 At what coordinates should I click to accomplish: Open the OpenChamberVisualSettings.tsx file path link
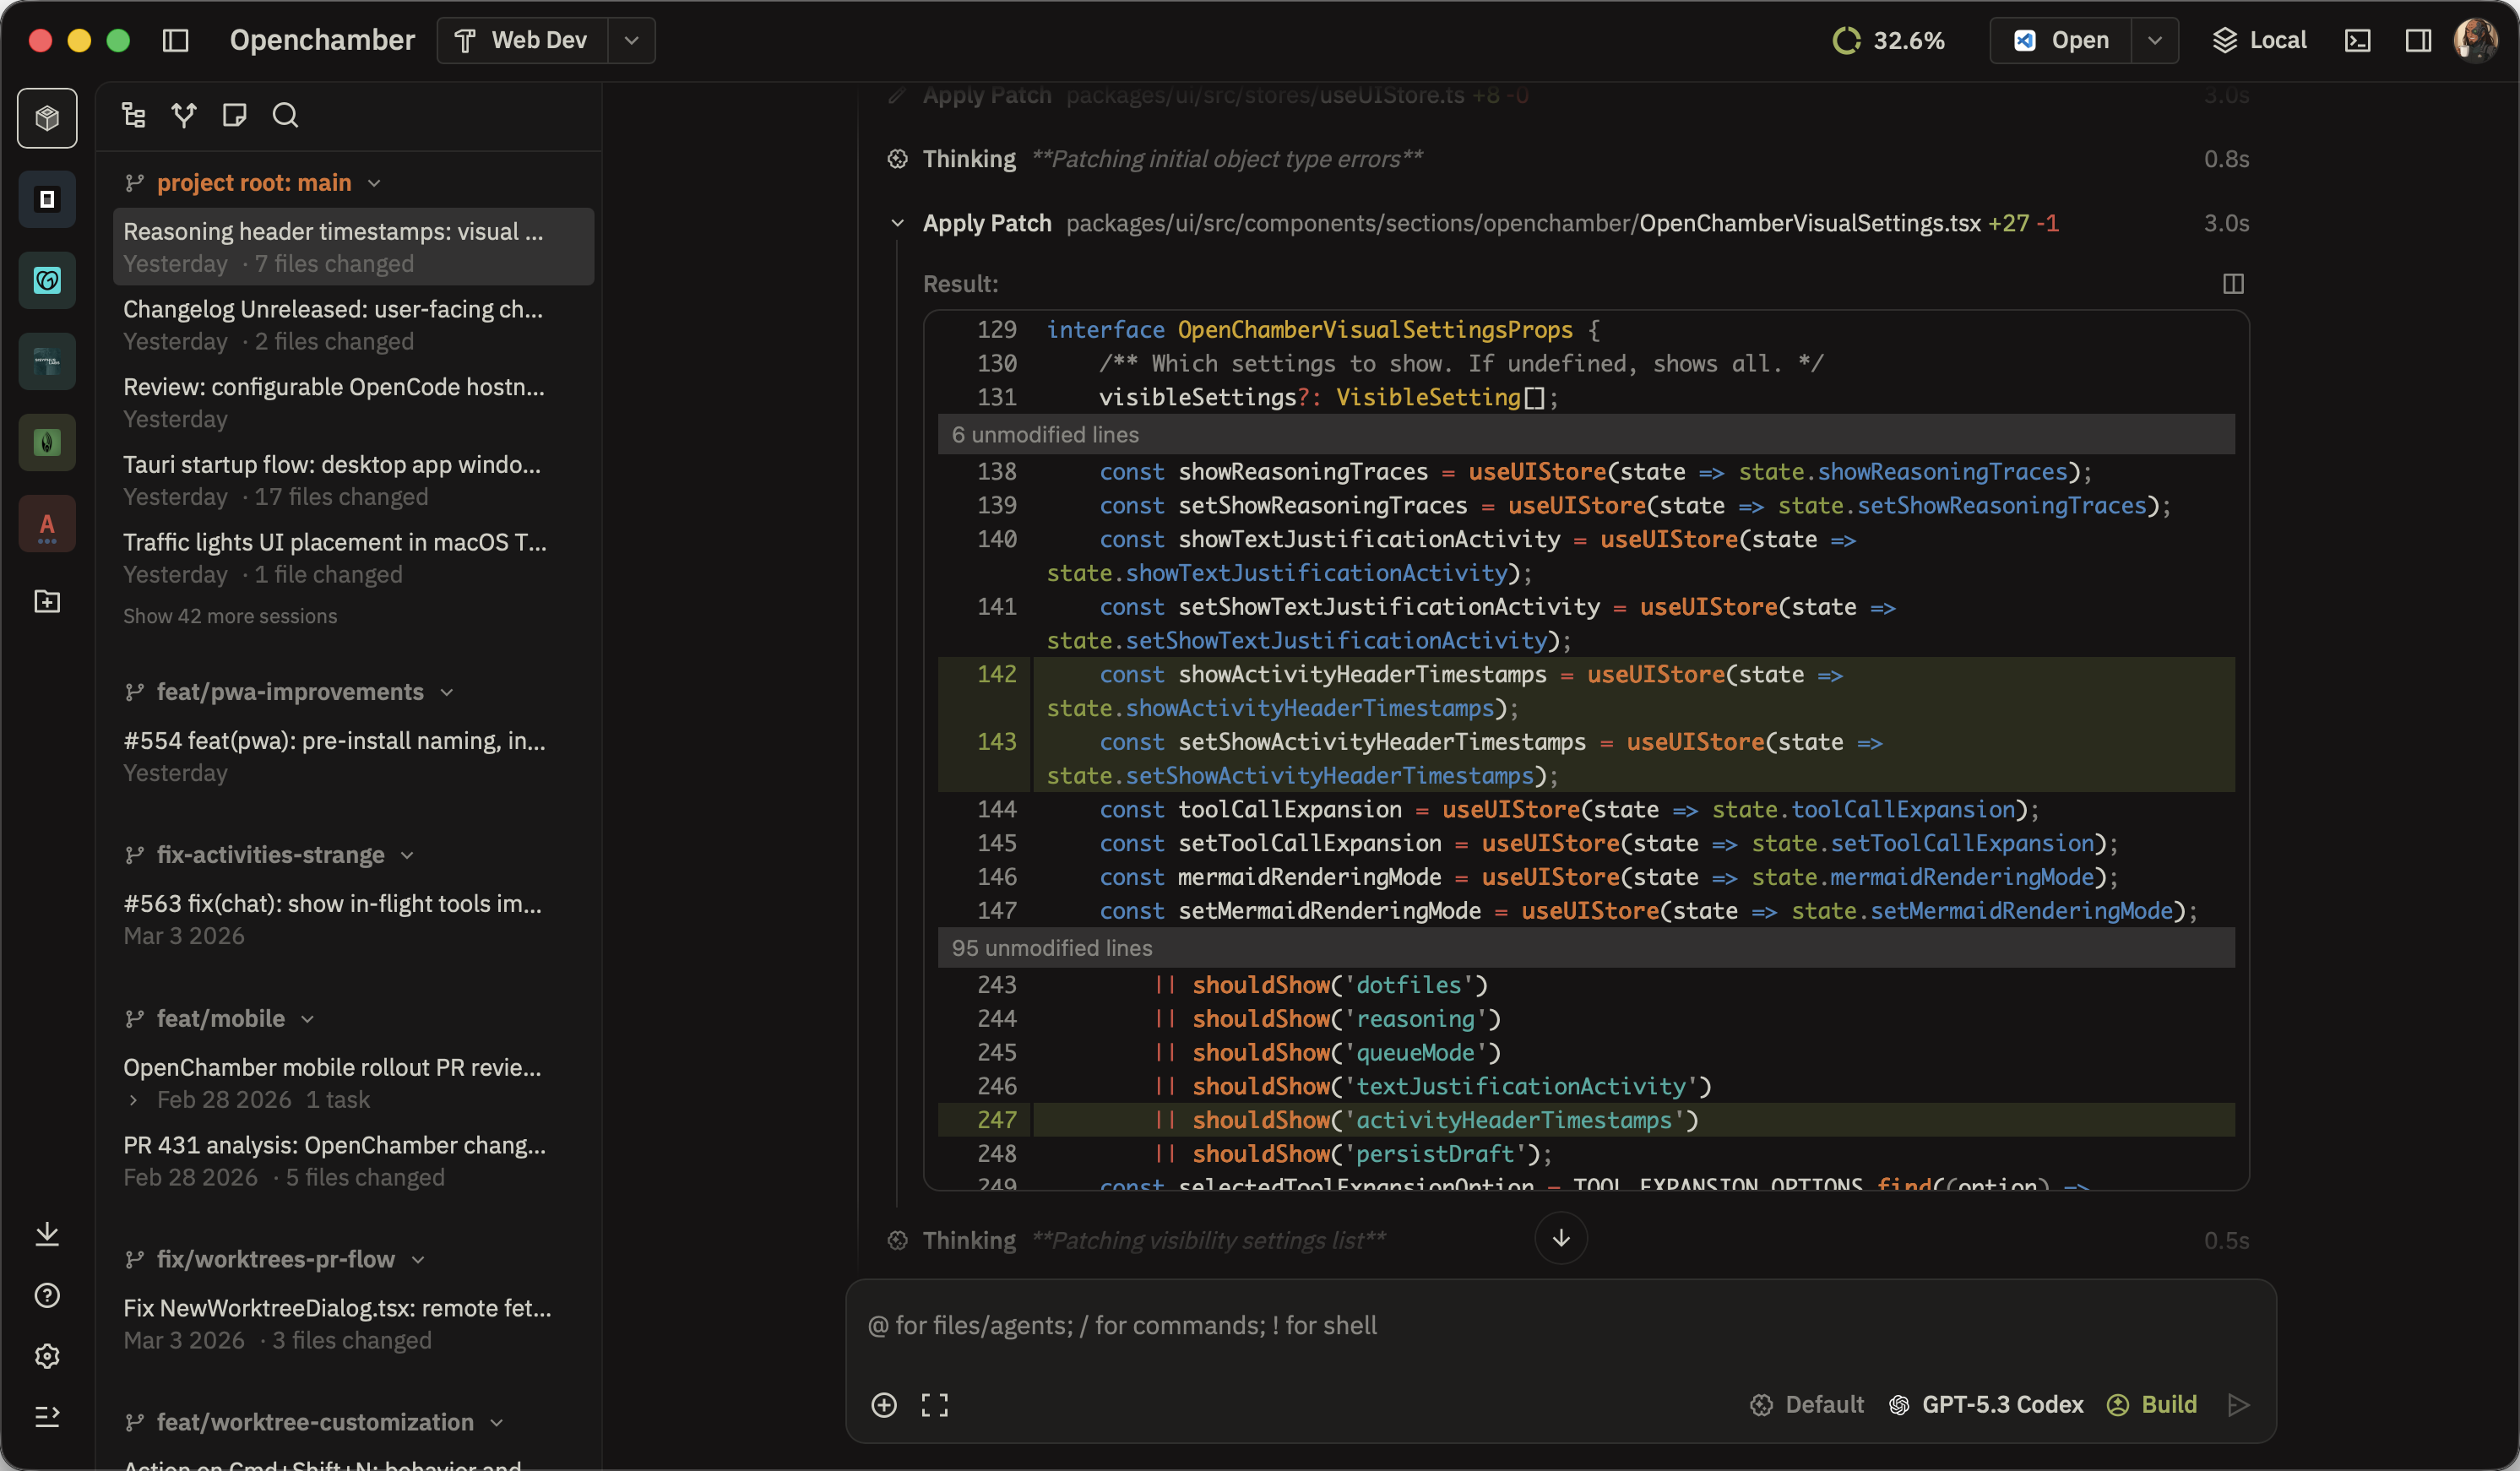click(1523, 223)
